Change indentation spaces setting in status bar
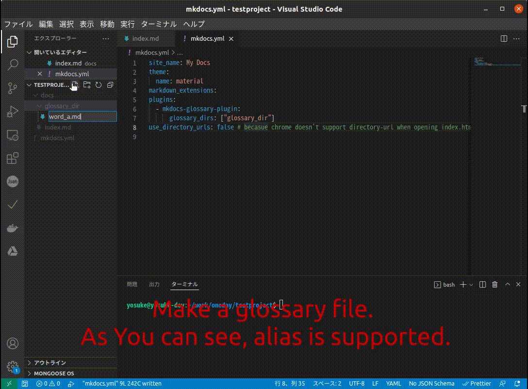528x389 pixels. point(327,384)
